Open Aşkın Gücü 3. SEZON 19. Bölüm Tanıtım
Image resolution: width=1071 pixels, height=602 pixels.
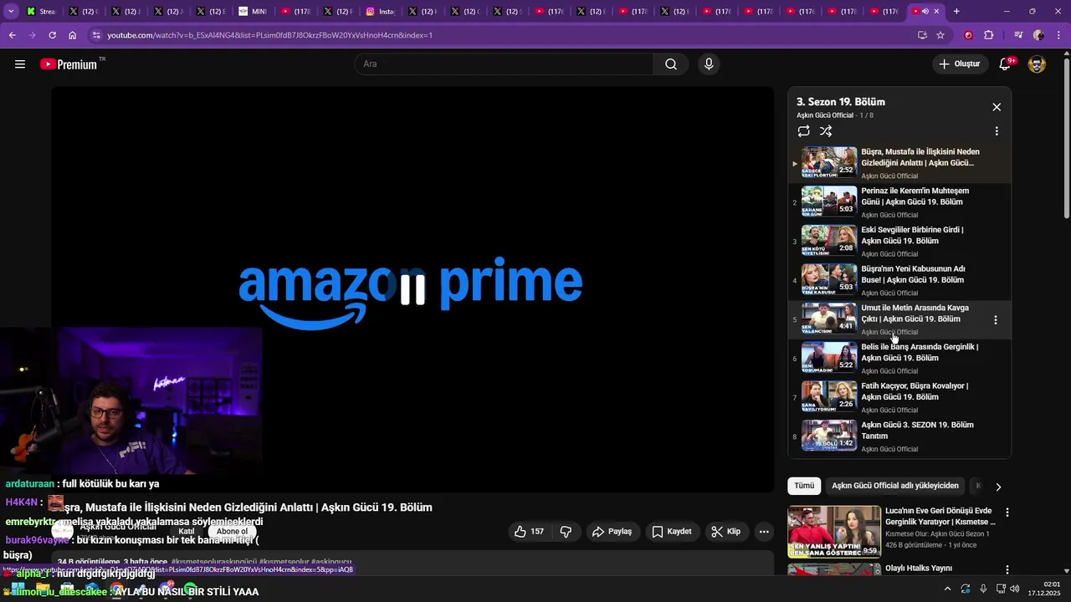[899, 436]
